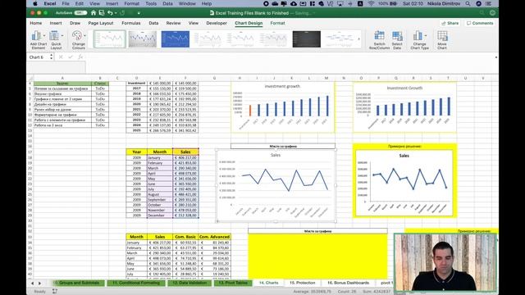525x295 pixels.
Task: Switch to the Draw ribbon tab
Action: tap(75, 23)
